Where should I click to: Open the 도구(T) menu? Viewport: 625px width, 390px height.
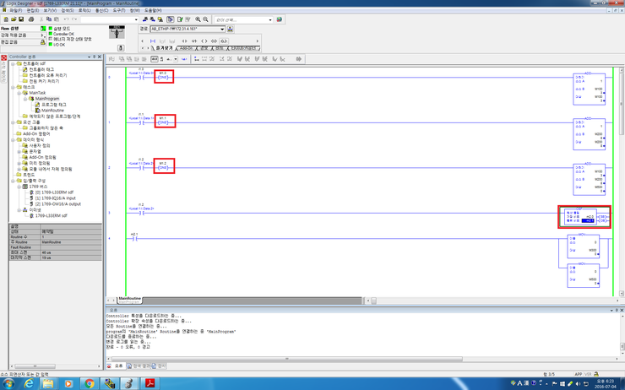point(119,10)
